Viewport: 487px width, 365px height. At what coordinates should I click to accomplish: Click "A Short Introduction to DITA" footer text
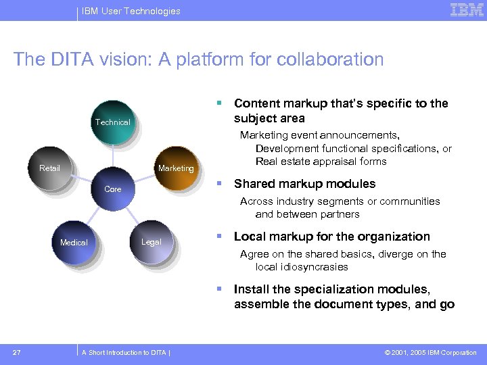pos(124,353)
